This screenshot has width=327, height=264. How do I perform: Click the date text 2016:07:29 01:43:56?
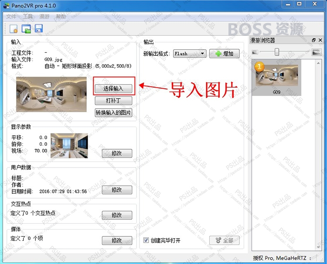tap(63, 192)
